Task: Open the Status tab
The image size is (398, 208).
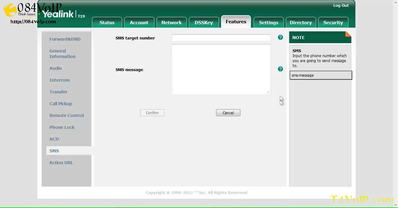Action: (x=107, y=22)
